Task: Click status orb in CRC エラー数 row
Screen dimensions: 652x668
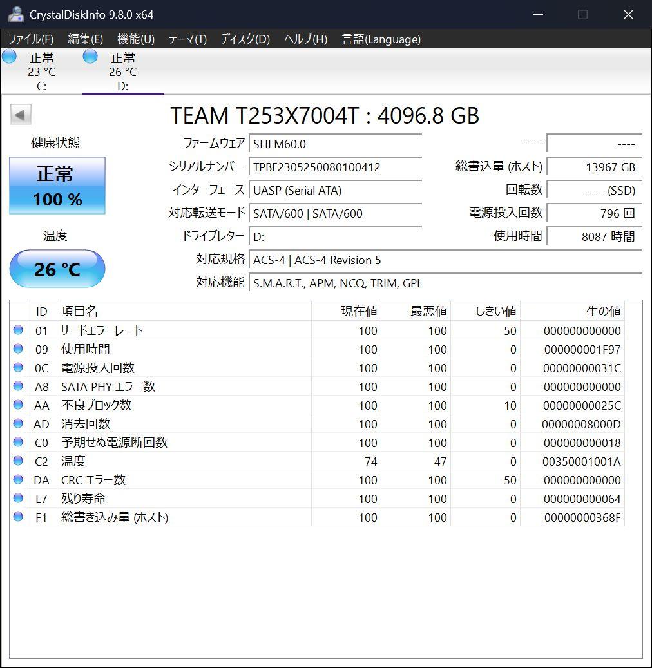Action: tap(18, 479)
